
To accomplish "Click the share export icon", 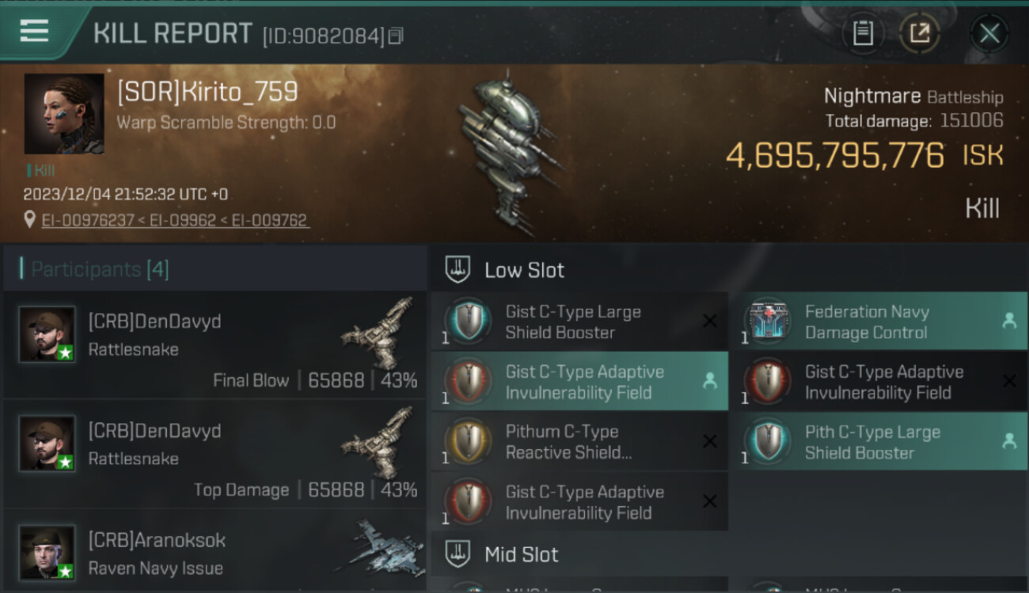I will click(x=920, y=33).
